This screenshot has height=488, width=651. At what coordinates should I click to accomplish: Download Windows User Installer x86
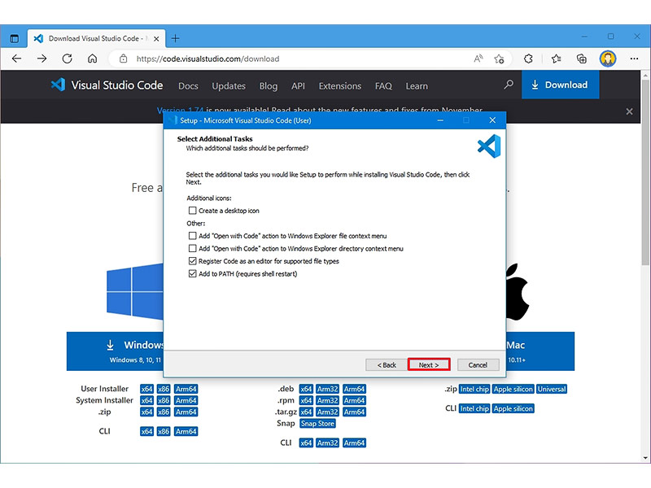click(164, 389)
